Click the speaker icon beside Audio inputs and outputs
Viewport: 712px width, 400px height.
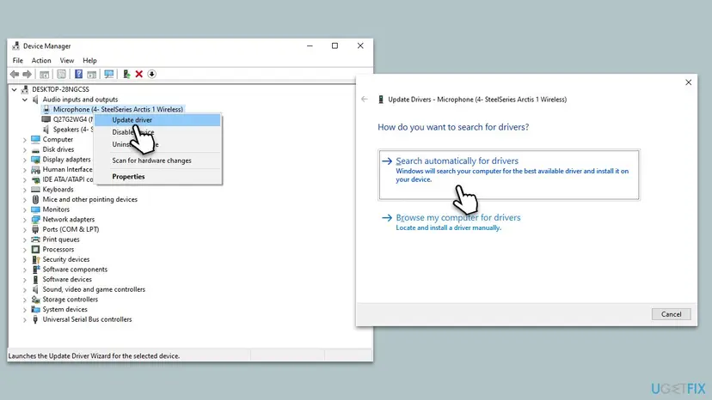(35, 100)
